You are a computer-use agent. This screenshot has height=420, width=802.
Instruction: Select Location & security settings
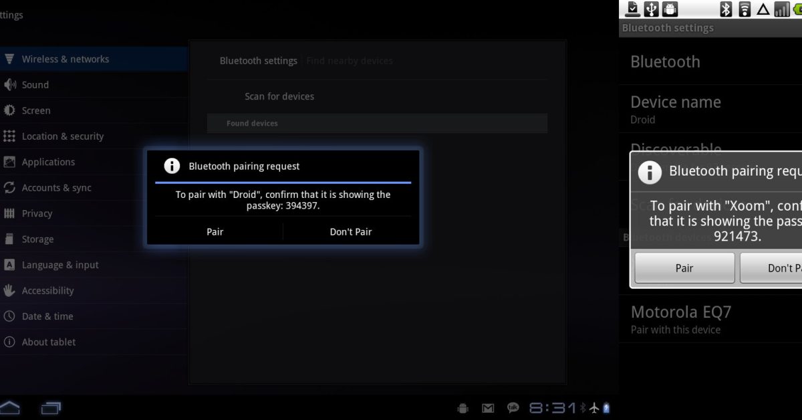pyautogui.click(x=62, y=136)
